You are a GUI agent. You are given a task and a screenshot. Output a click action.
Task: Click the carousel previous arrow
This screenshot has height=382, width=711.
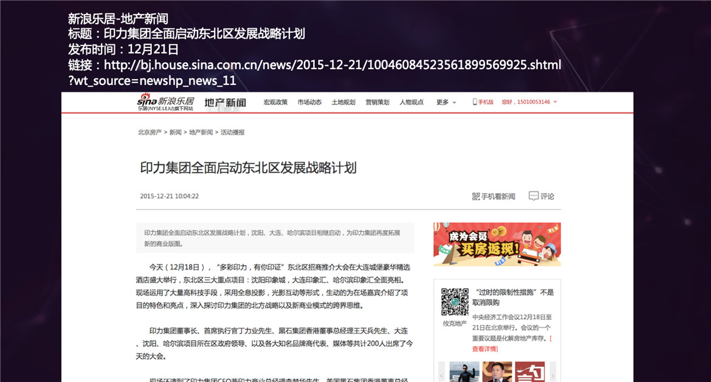(442, 376)
